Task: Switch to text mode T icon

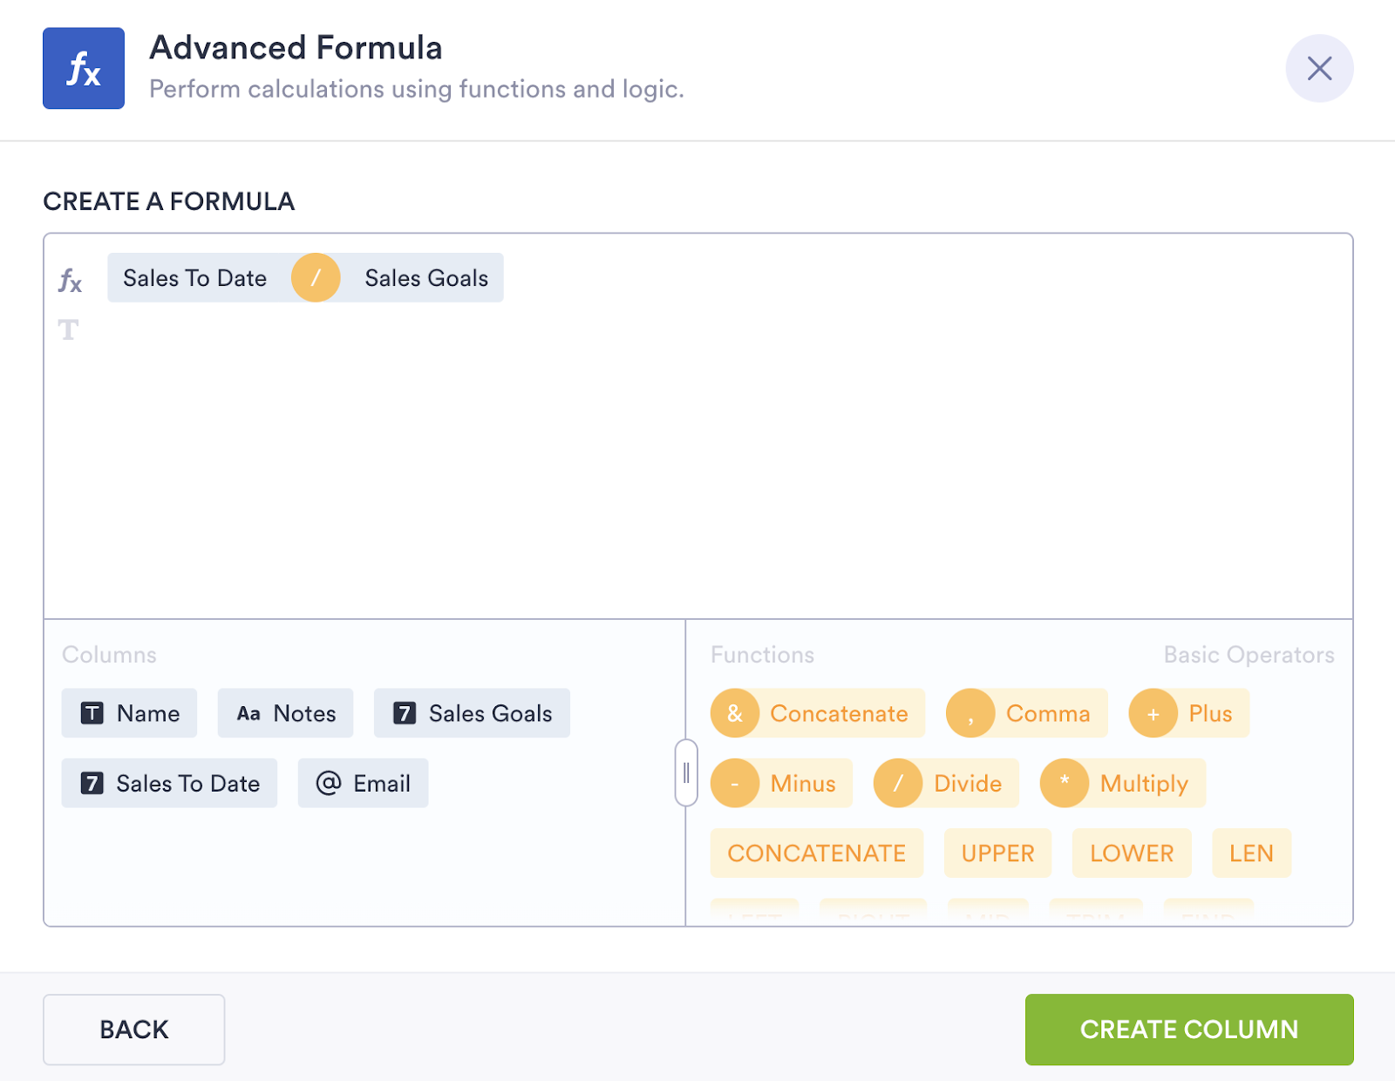Action: (68, 330)
